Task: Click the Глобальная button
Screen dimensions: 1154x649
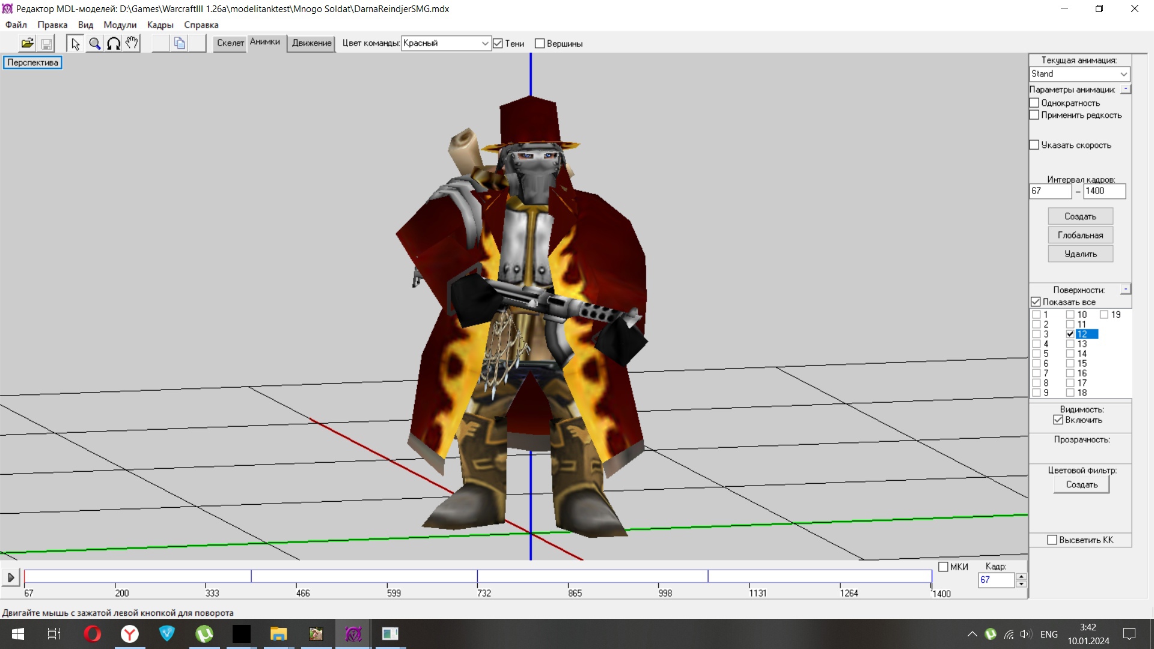Action: pos(1080,235)
